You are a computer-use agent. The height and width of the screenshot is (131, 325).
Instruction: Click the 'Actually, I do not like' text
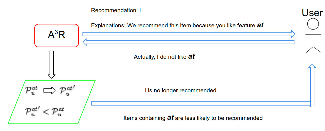(160, 57)
